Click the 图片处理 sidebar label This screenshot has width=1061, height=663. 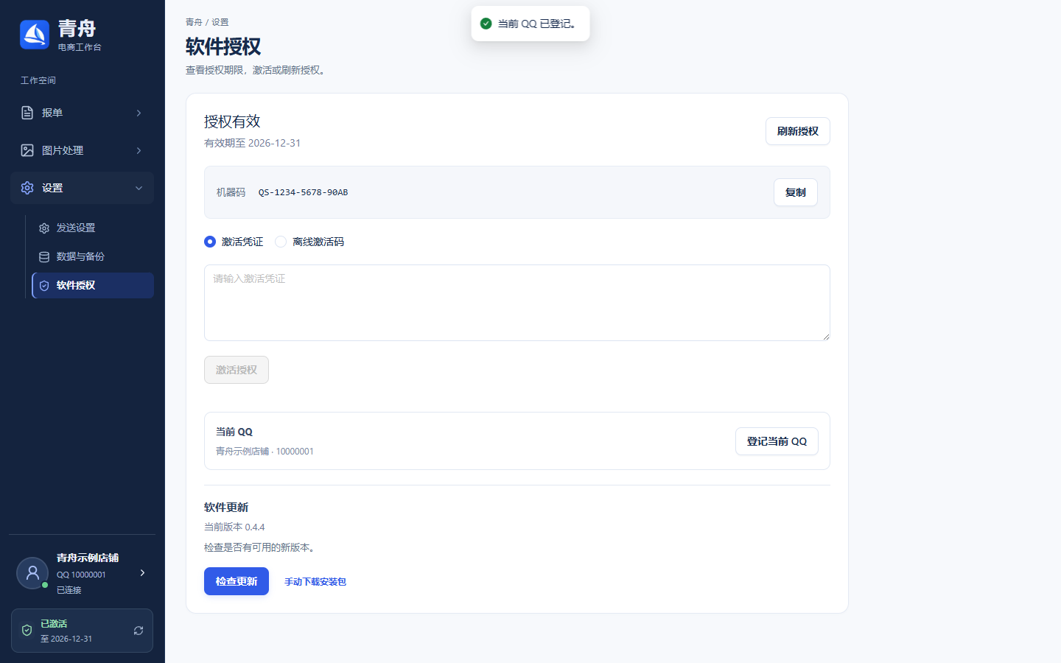(63, 150)
